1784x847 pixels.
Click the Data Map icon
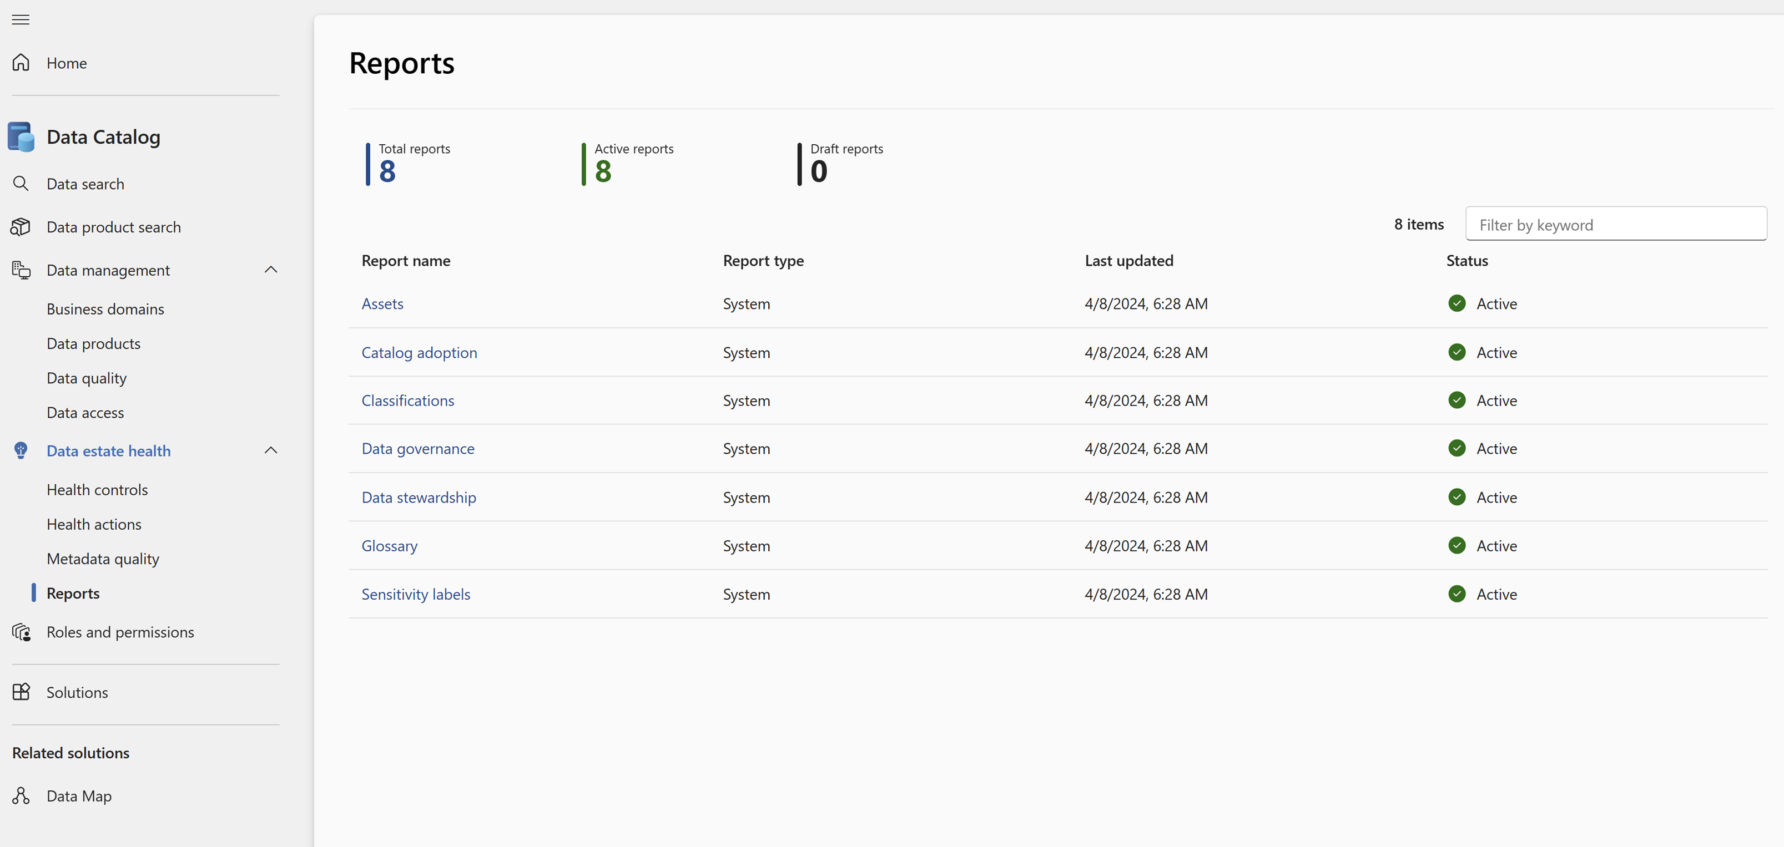(21, 797)
